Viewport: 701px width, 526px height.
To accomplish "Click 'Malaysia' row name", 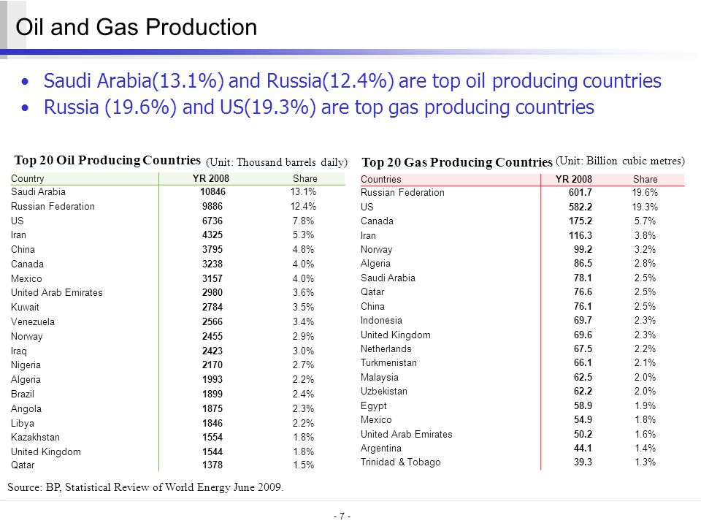I will click(x=379, y=378).
